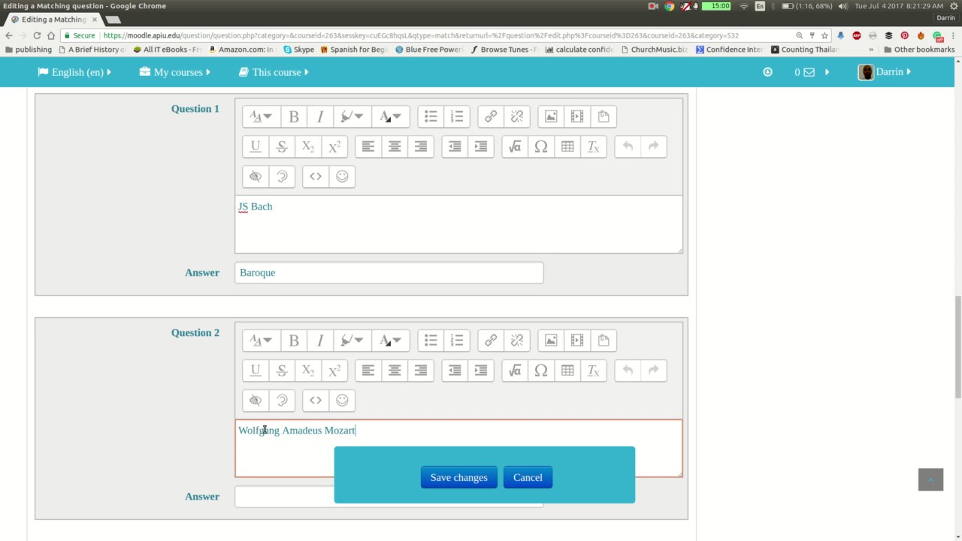The image size is (962, 541).
Task: Insert media in Question 1 editor
Action: 577,116
